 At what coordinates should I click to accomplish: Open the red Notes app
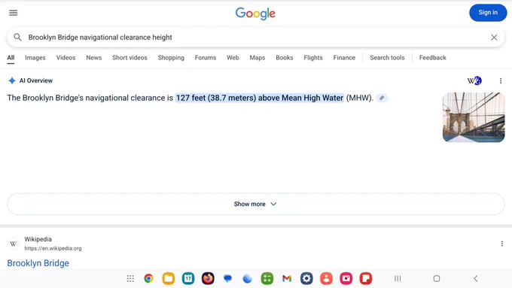(366, 278)
